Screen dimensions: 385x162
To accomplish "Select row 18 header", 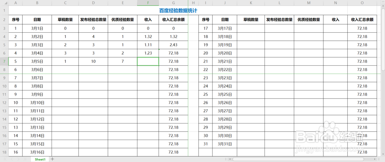I will tap(4, 152).
